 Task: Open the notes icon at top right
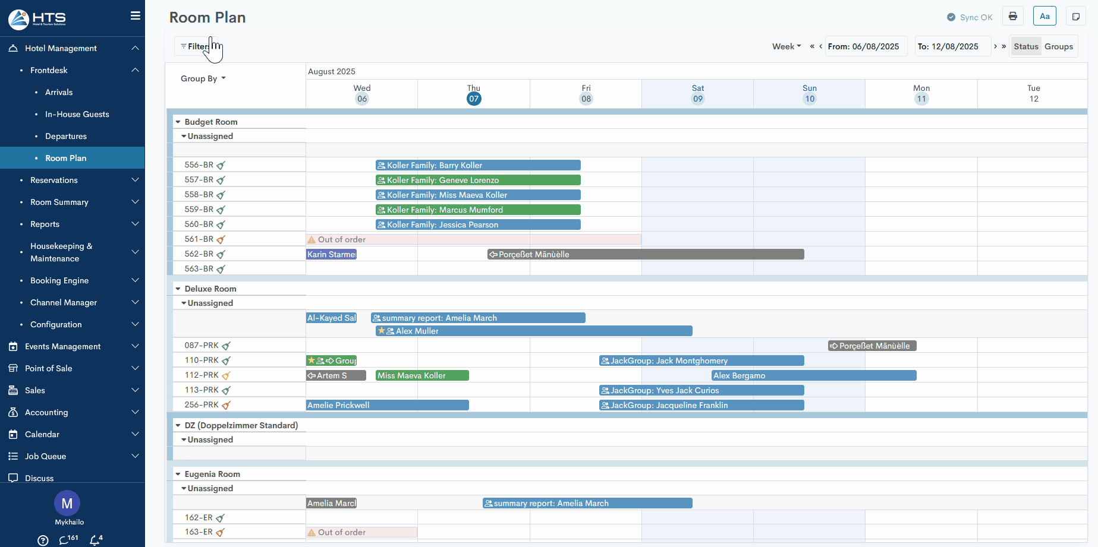[1075, 17]
